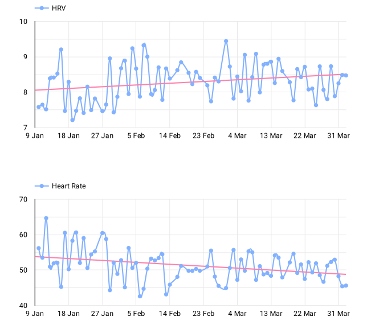Click '18 Jan' on the HRV chart axis

(x=68, y=135)
